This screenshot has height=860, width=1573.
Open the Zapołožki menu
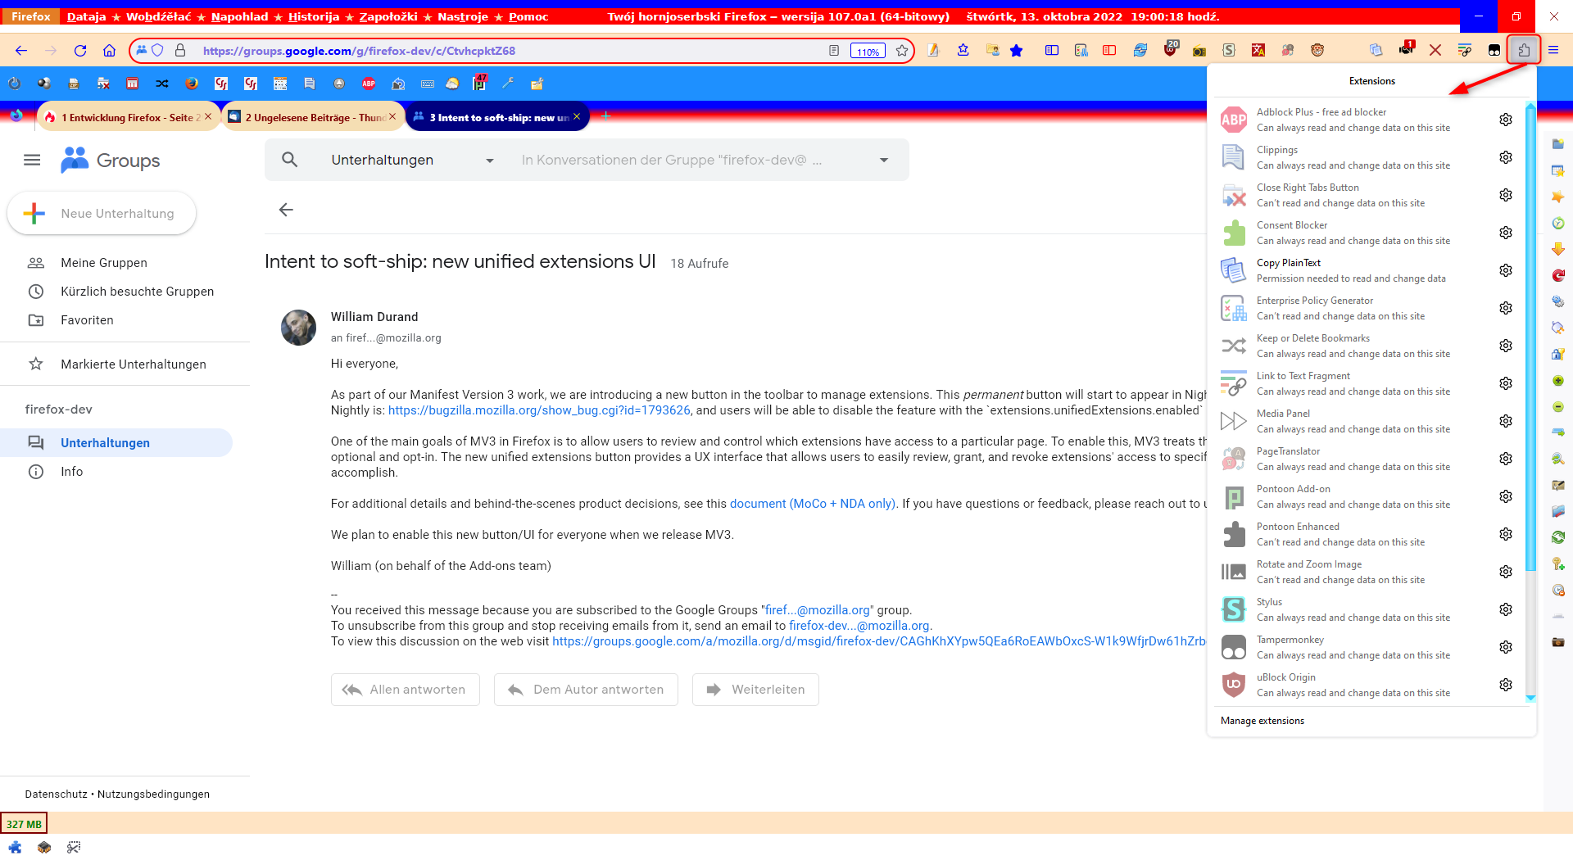tap(388, 16)
